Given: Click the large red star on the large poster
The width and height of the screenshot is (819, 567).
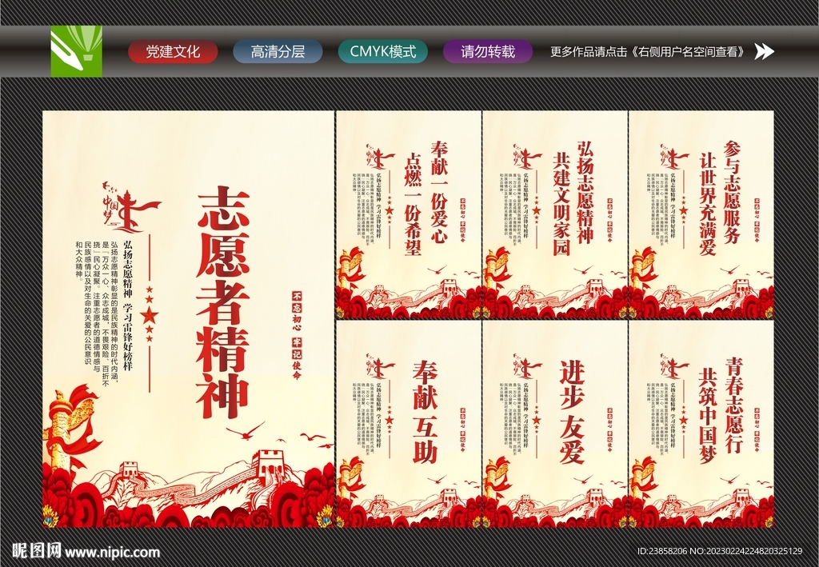Looking at the screenshot, I should (150, 315).
